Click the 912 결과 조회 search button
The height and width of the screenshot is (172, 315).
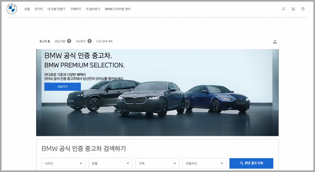point(251,163)
